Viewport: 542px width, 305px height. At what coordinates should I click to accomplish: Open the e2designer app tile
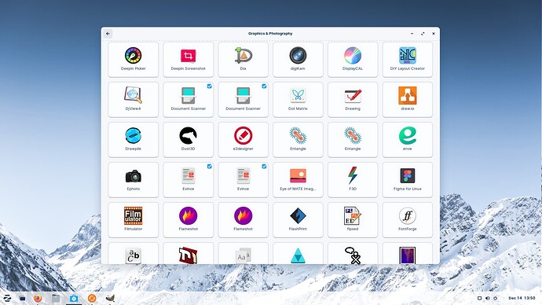click(243, 140)
